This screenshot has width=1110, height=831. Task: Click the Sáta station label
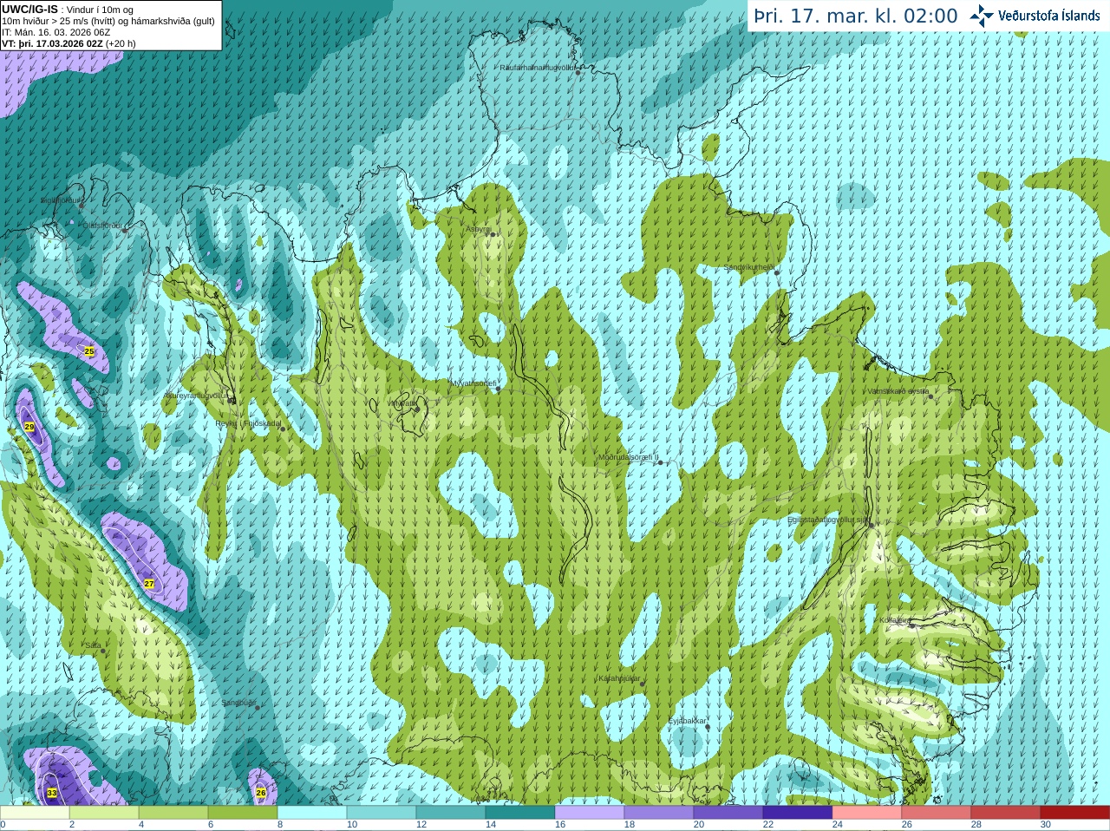click(x=93, y=645)
